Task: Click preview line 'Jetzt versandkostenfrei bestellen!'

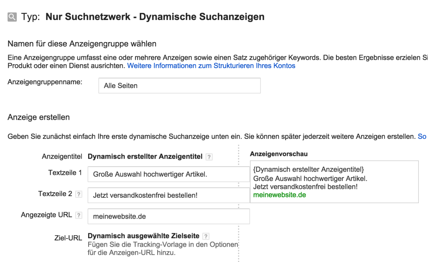Action: pyautogui.click(x=305, y=187)
